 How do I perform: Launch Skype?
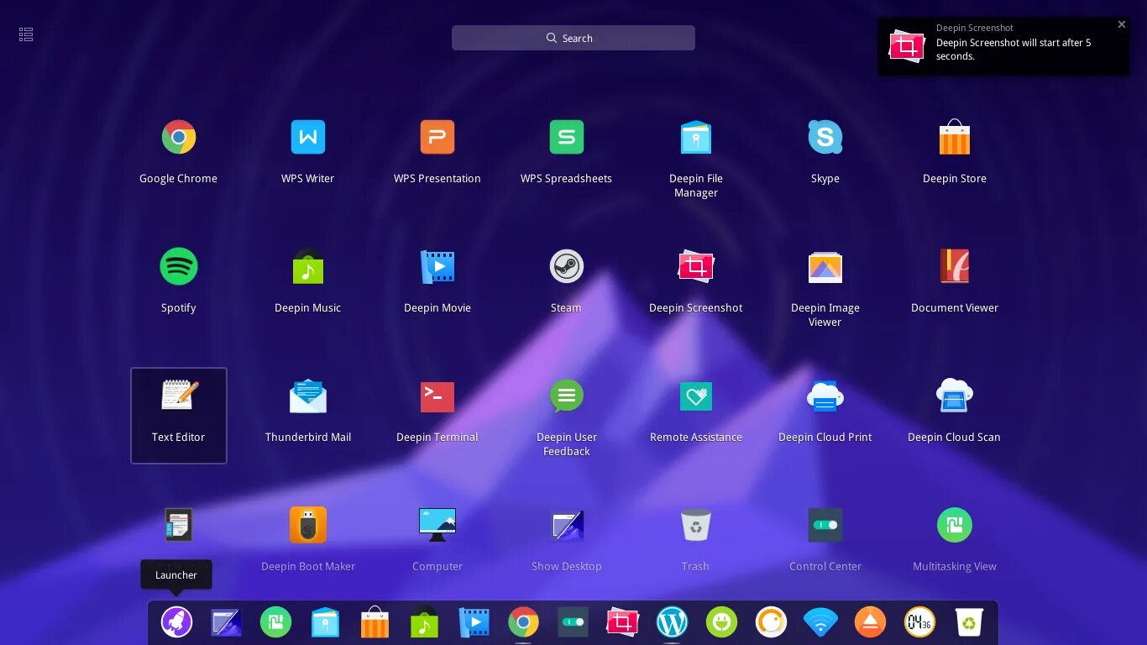[825, 137]
